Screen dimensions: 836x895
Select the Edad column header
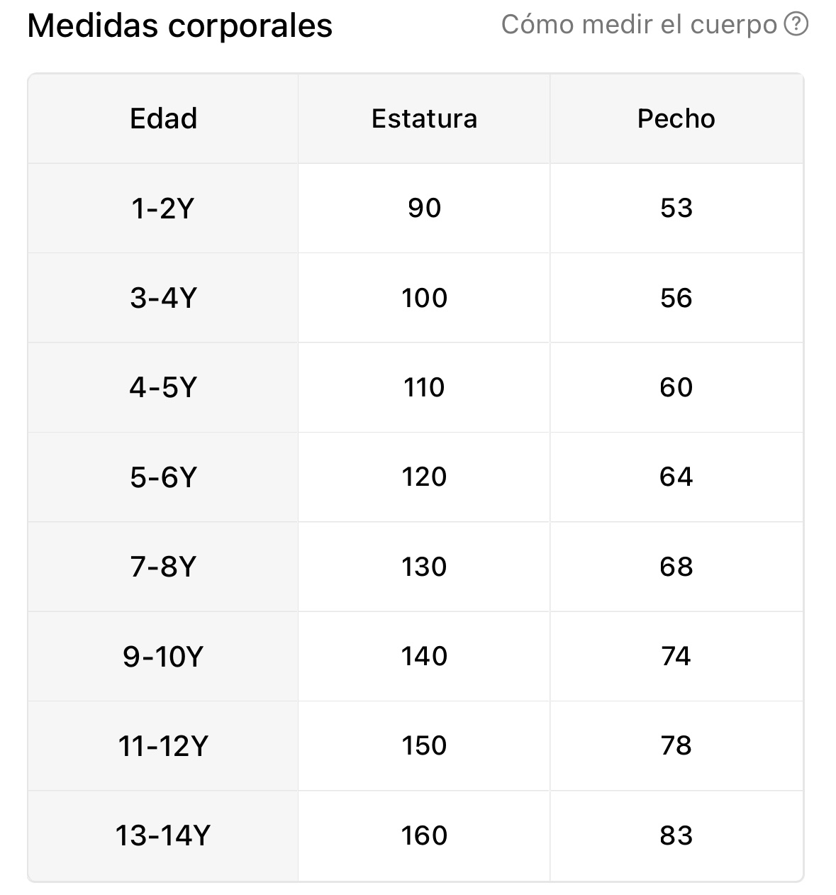[x=163, y=118]
